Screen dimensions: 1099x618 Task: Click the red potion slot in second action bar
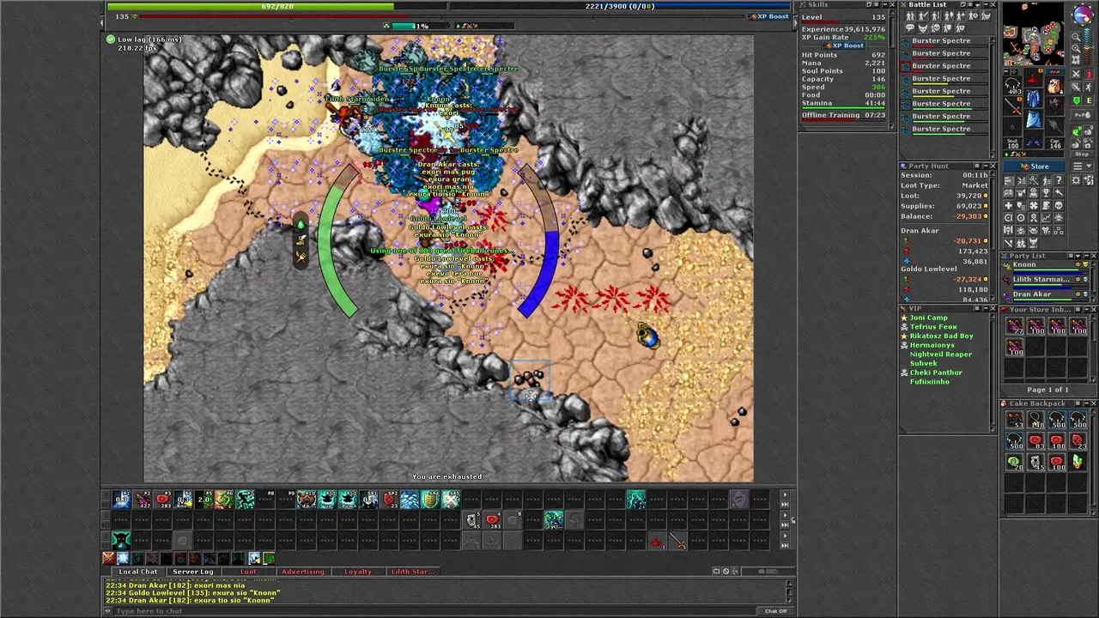(x=493, y=520)
